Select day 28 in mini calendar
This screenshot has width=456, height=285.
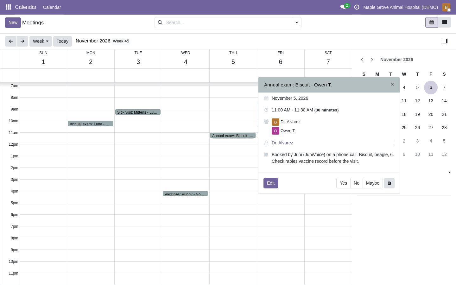pyautogui.click(x=444, y=128)
